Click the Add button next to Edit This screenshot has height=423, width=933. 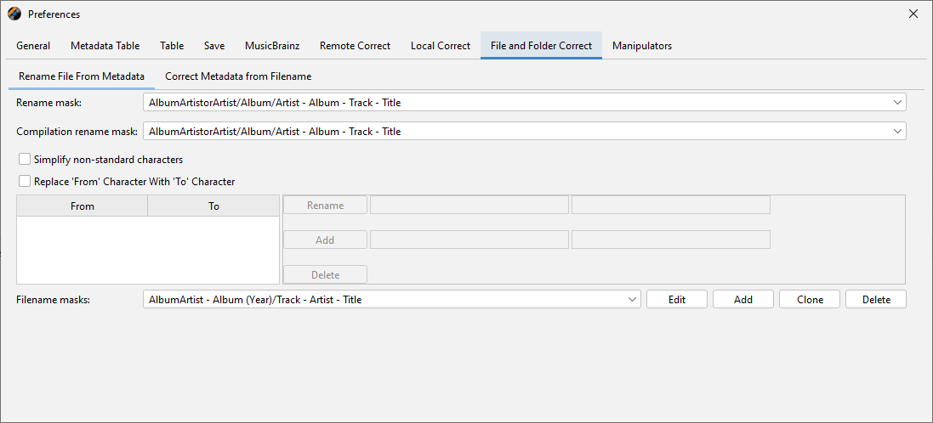pyautogui.click(x=742, y=300)
